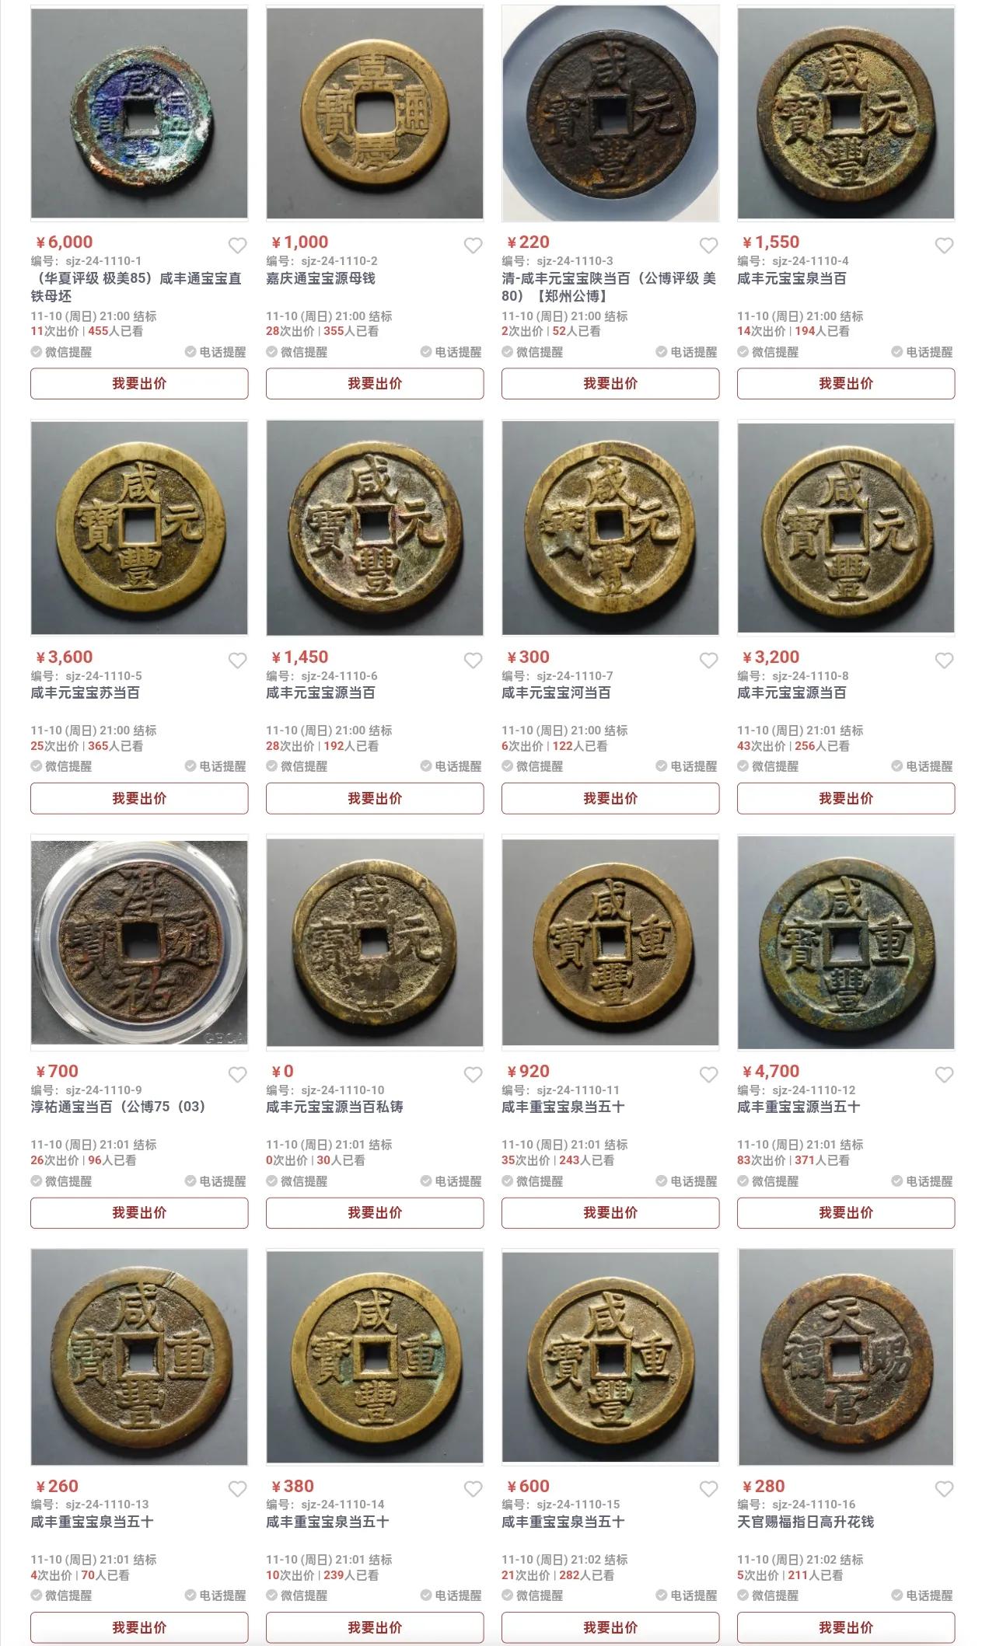The height and width of the screenshot is (1646, 982).
Task: Bid on 嘉庆通宝宝源母钱 via 我要出价
Action: (x=375, y=383)
